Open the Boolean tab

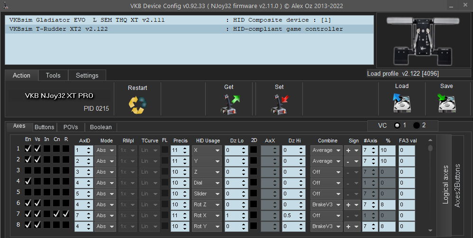pyautogui.click(x=101, y=127)
